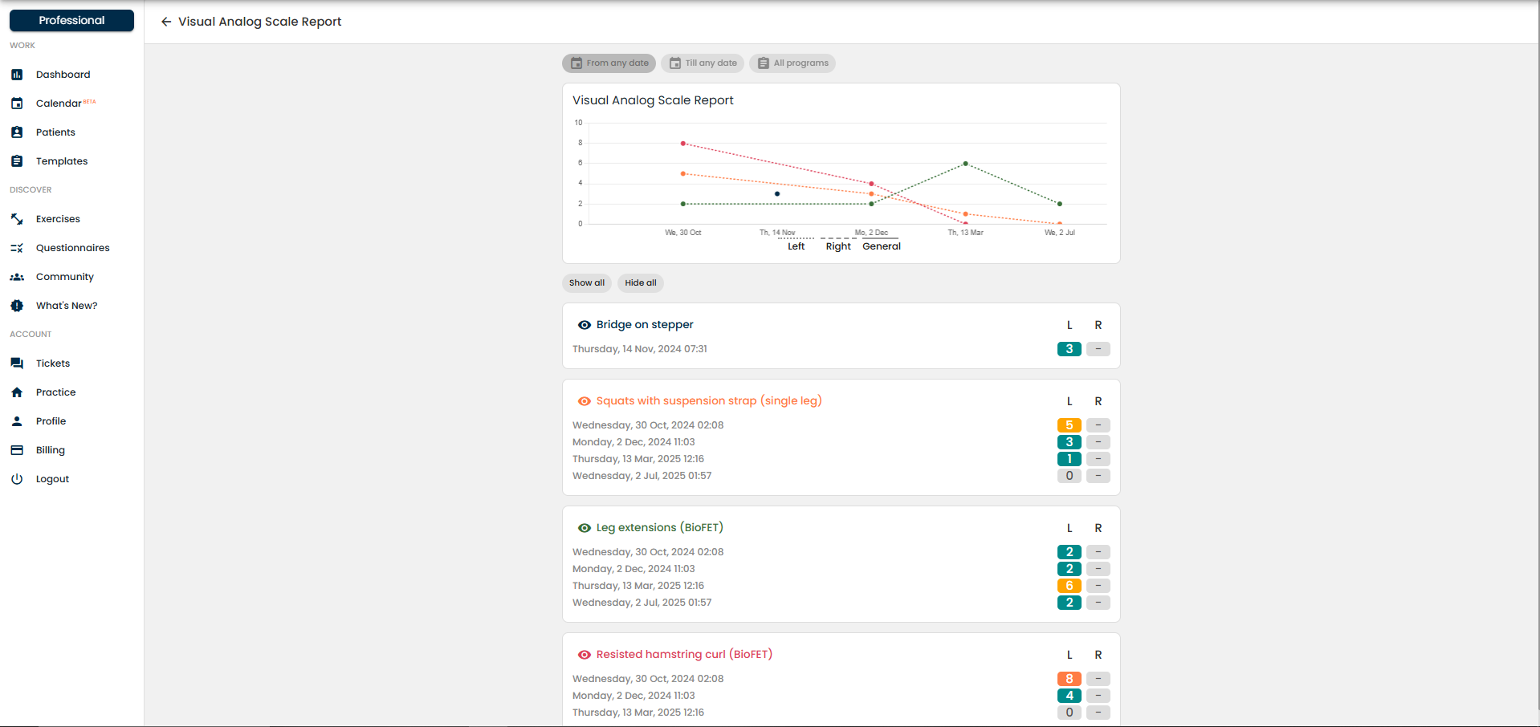Viewport: 1540px width, 727px height.
Task: Open the Till any date picker
Action: (x=703, y=63)
